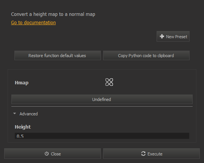The height and width of the screenshot is (163, 204).
Task: Restore function default values
Action: point(58,56)
